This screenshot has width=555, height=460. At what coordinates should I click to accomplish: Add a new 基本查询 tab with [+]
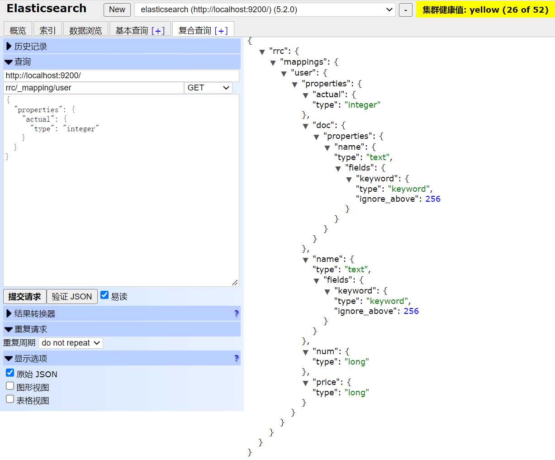click(x=158, y=30)
